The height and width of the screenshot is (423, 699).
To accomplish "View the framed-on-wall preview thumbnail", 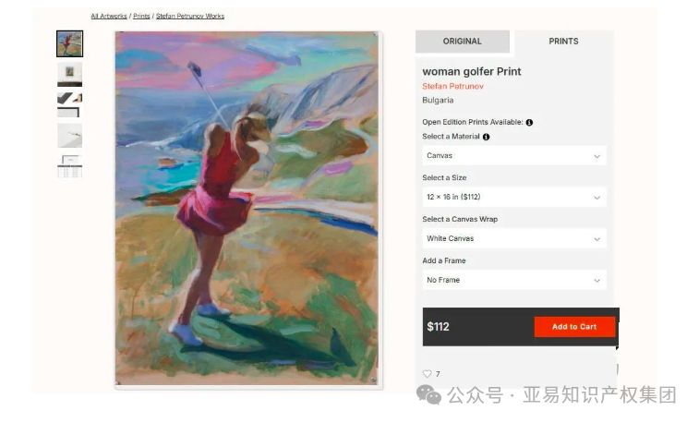I will (69, 74).
